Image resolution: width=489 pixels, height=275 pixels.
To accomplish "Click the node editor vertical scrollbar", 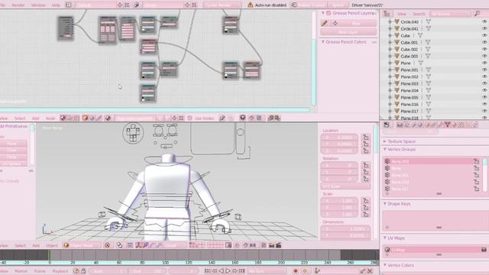I will tap(314, 72).
